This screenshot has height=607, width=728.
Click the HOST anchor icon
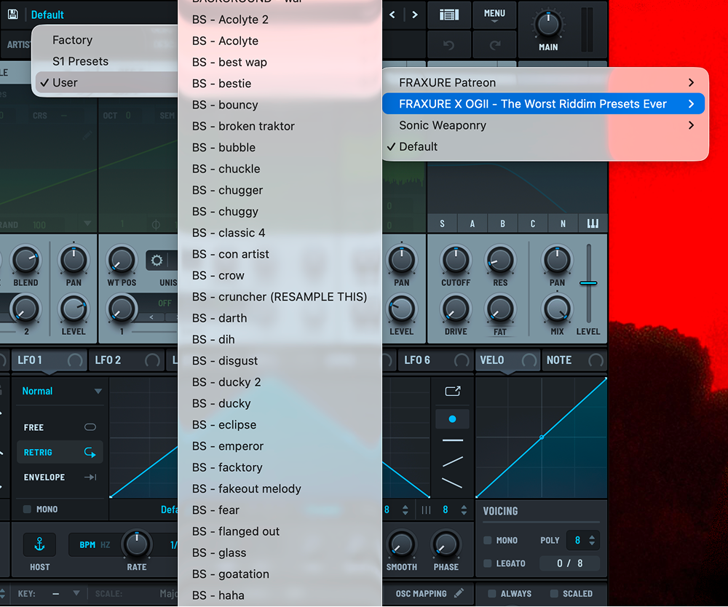click(x=39, y=544)
